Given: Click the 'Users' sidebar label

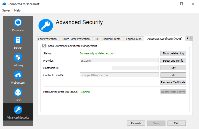Looking at the screenshot, I should [x=18, y=100].
